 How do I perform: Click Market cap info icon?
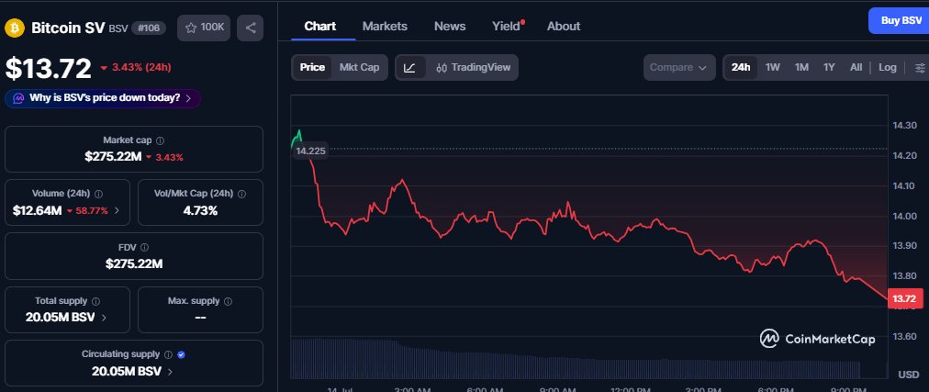[160, 141]
